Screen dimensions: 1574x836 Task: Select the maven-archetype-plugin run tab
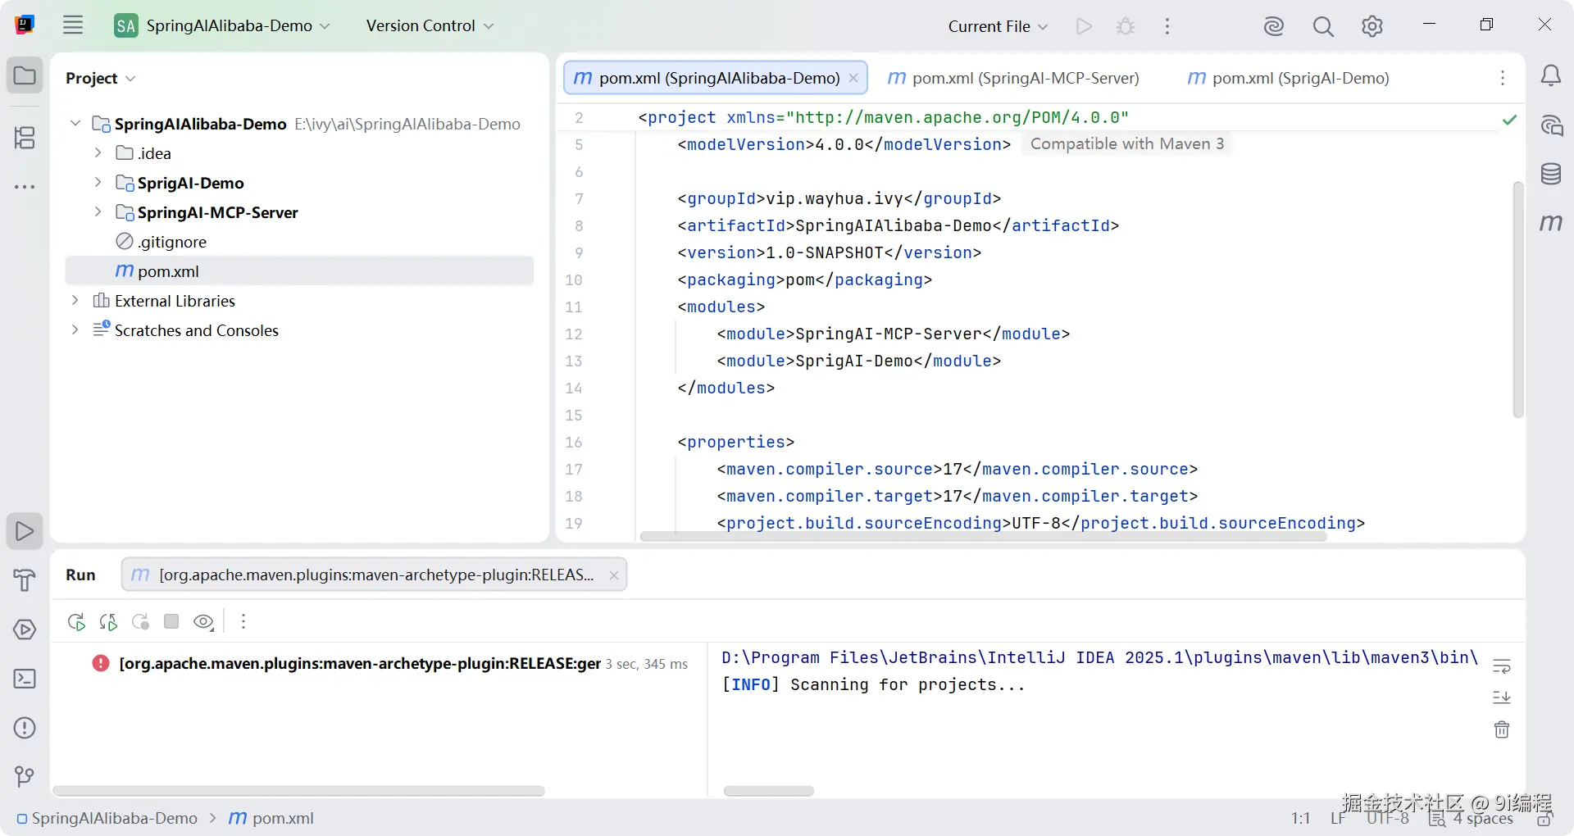click(374, 575)
